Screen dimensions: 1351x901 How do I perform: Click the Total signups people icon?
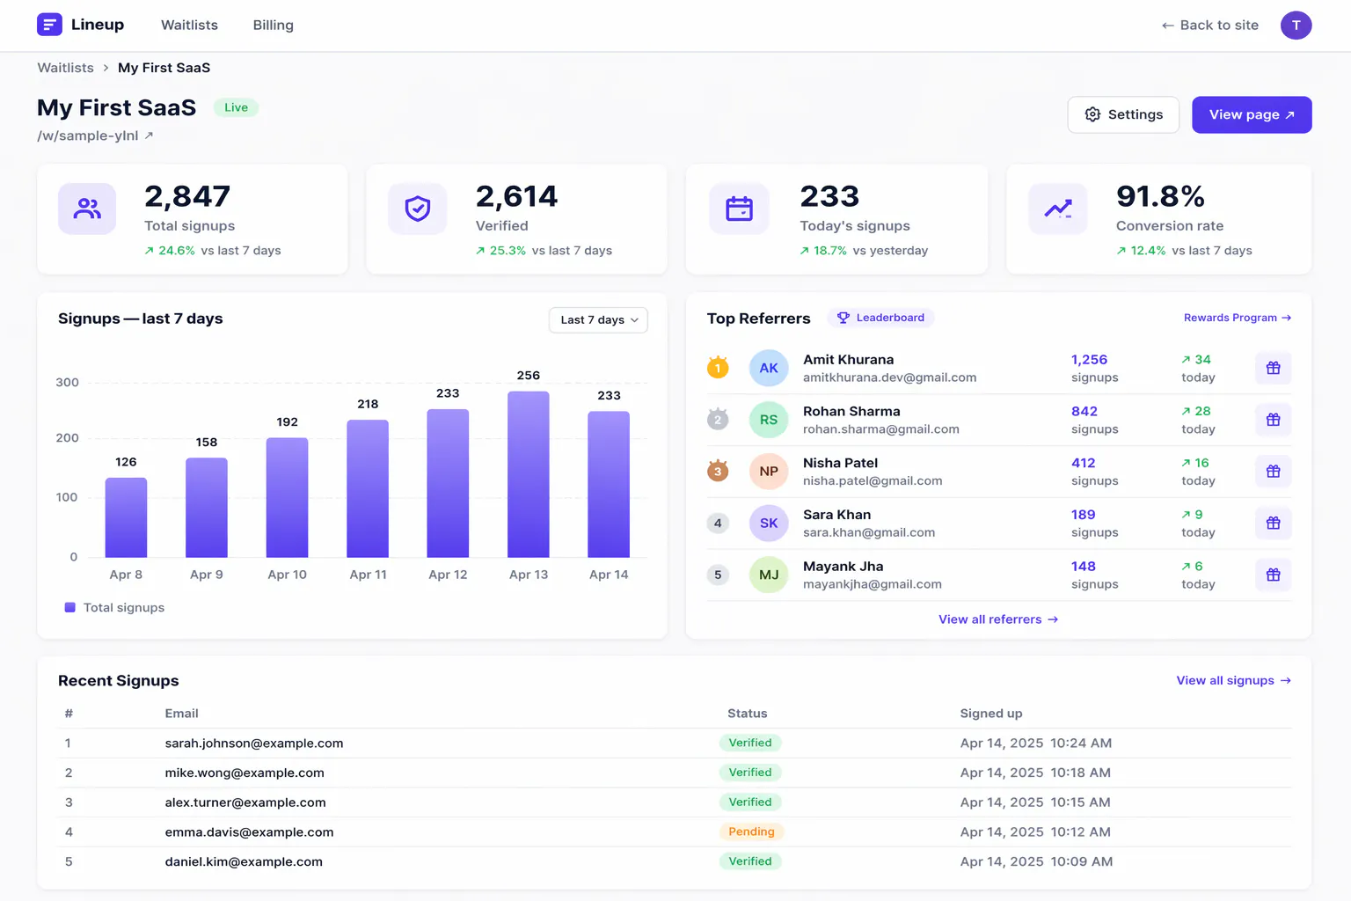pyautogui.click(x=87, y=209)
